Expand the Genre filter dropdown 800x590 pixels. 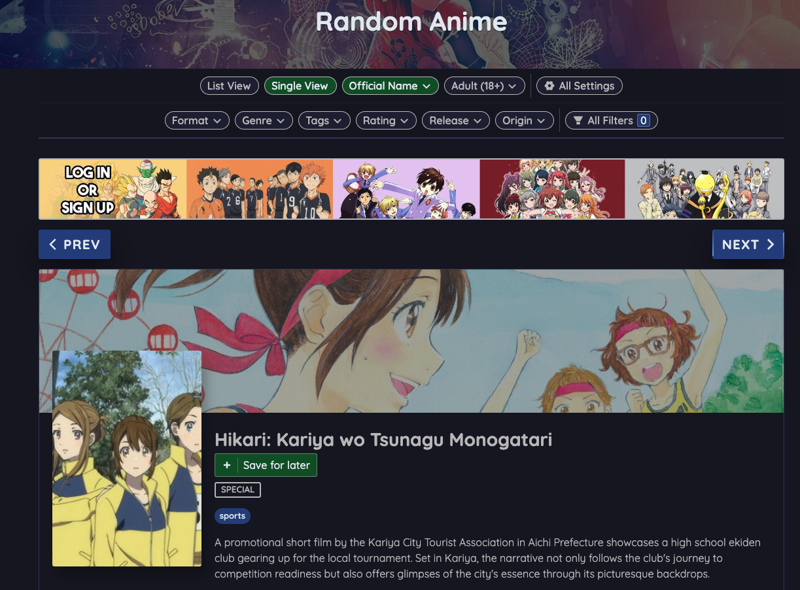[264, 120]
